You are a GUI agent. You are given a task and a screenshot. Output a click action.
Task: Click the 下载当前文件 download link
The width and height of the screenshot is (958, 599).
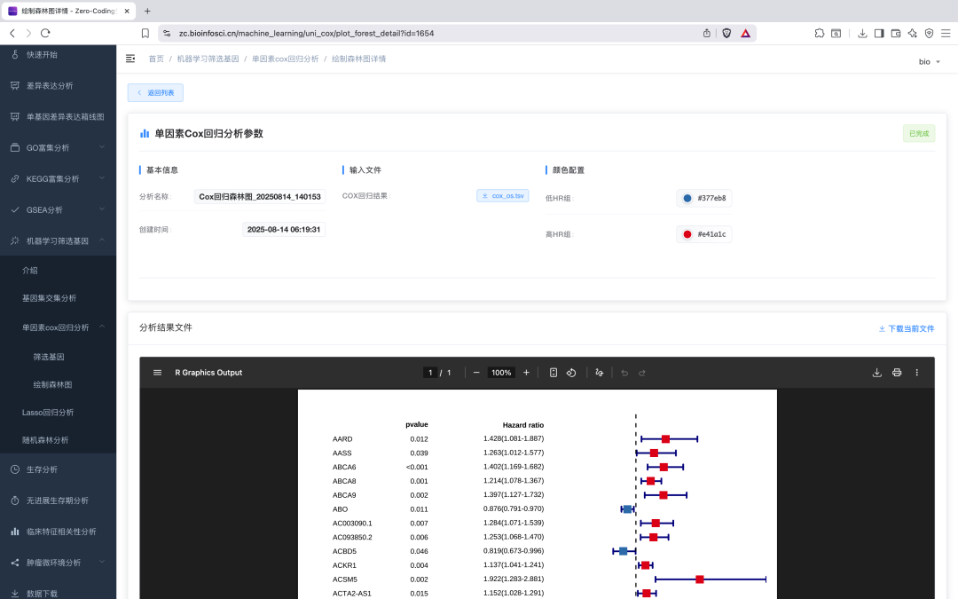pyautogui.click(x=906, y=328)
